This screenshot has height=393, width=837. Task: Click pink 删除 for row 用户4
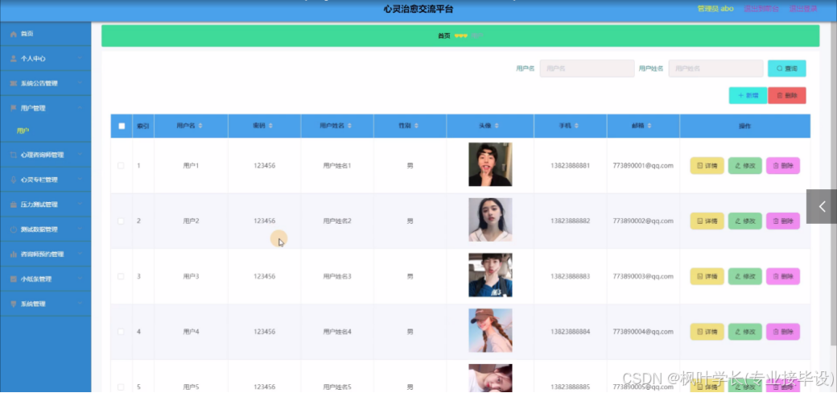click(783, 332)
